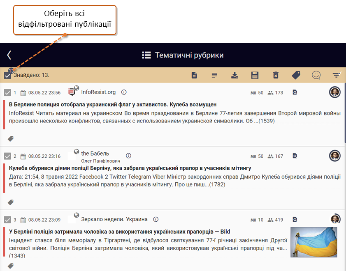Click the InfoResist.org red source icon

(x=72, y=92)
